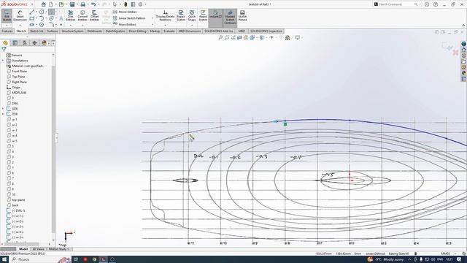
Task: Click Mirror Entities
Action: (x=125, y=12)
